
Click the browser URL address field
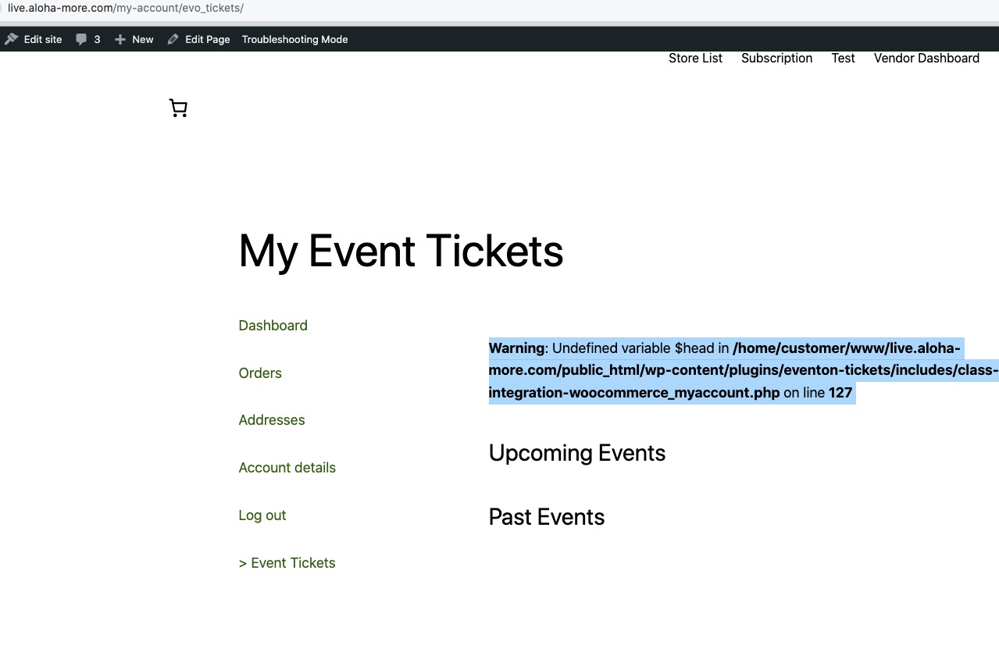click(x=500, y=9)
